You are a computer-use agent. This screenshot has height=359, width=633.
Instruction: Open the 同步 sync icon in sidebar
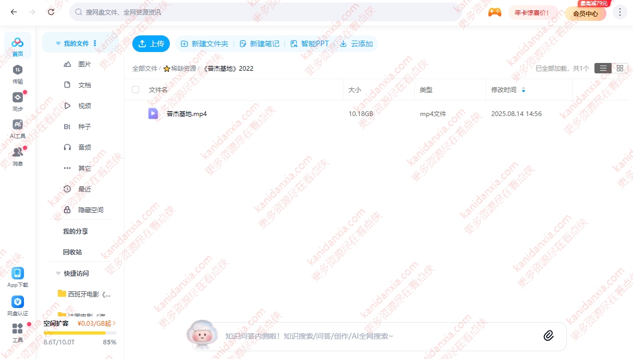click(x=18, y=98)
